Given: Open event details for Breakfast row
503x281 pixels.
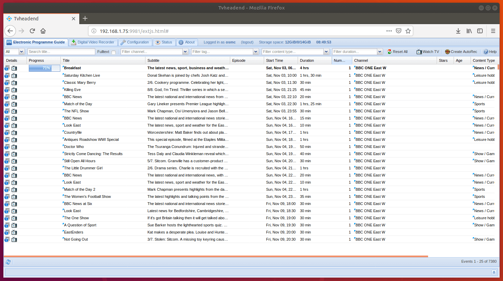Looking at the screenshot, I should (7, 68).
